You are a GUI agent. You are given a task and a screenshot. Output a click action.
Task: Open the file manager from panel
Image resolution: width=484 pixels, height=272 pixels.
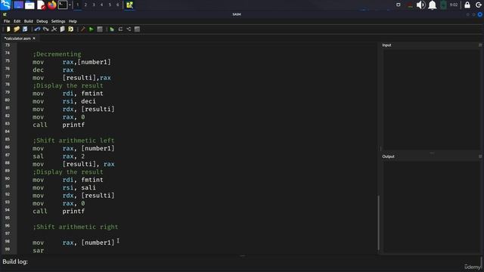[x=29, y=5]
